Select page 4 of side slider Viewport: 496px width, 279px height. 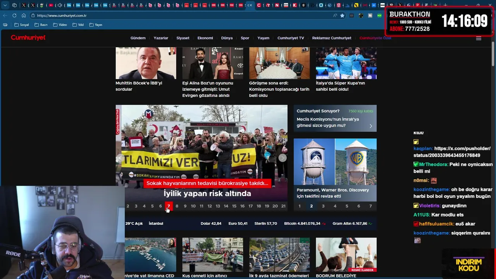[x=335, y=206]
